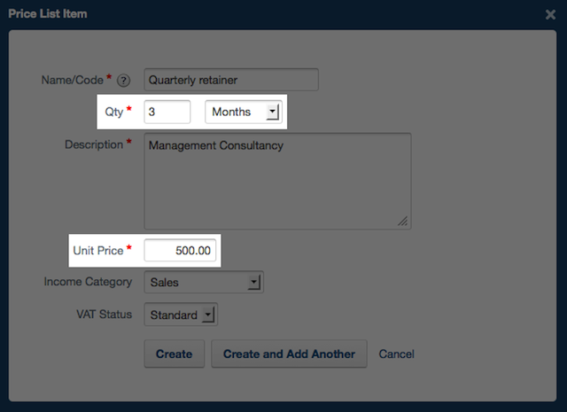The height and width of the screenshot is (412, 567).
Task: Click the Name/Code field label
Action: [x=72, y=80]
